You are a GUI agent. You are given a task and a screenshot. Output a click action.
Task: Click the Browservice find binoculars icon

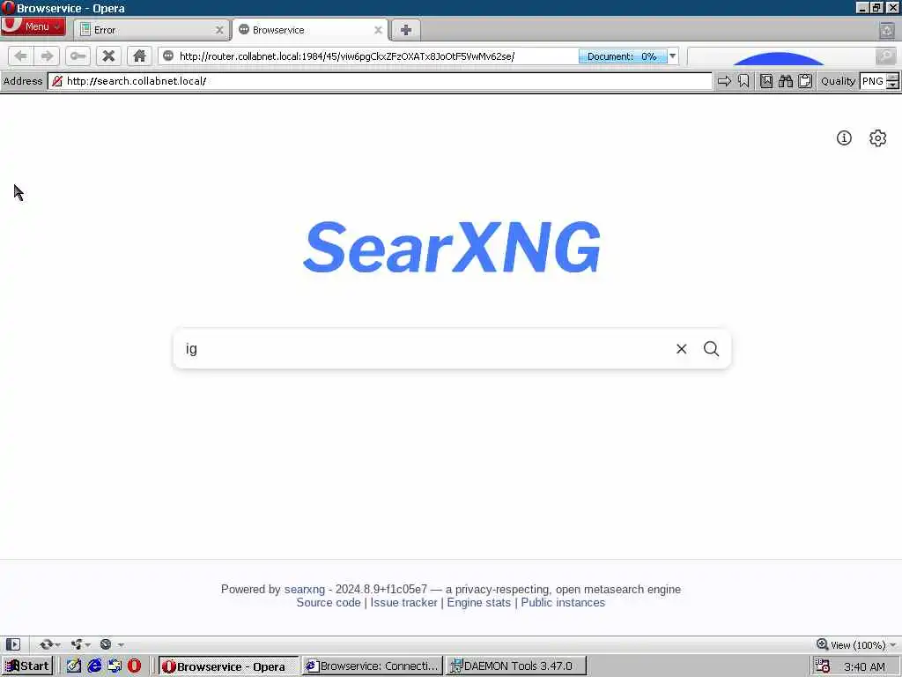click(x=785, y=81)
